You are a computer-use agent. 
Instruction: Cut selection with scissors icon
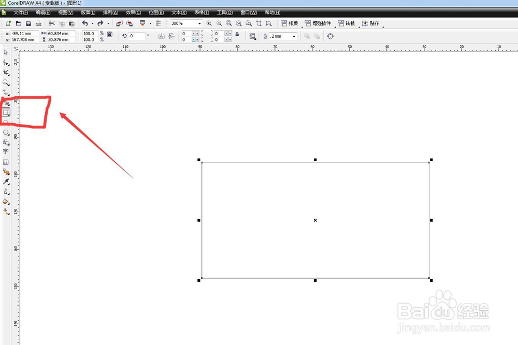pos(51,23)
